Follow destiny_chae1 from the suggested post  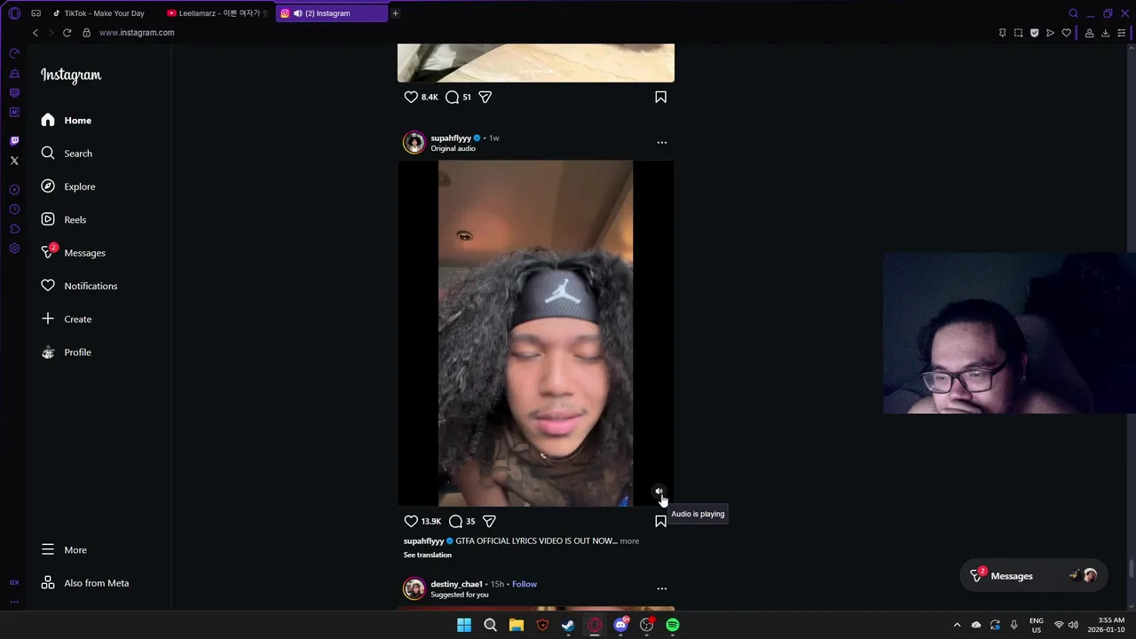coord(525,584)
